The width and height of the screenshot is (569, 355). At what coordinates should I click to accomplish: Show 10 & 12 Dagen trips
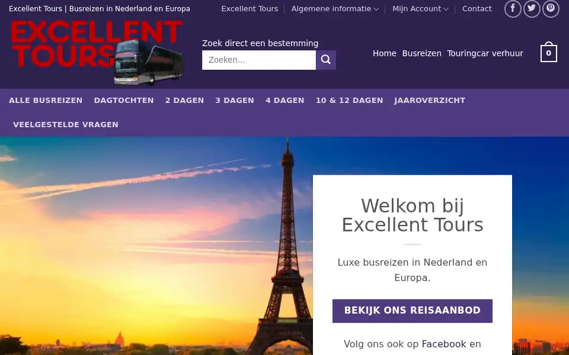point(349,101)
